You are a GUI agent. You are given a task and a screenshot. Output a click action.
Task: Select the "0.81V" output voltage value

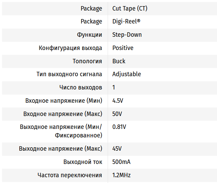119,127
